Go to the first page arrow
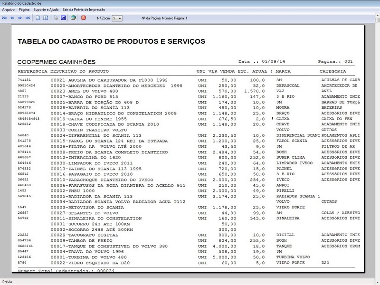Viewport: 380px width, 285px height. tap(5, 18)
